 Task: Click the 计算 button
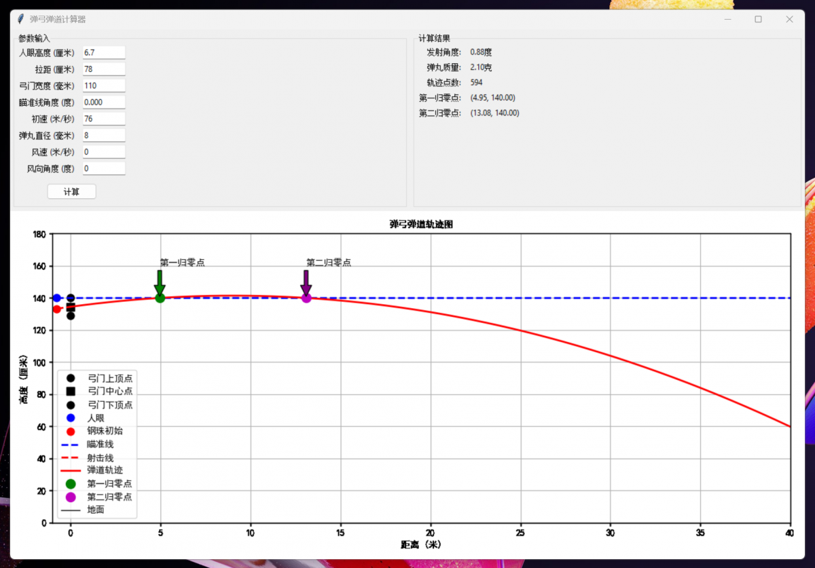71,192
